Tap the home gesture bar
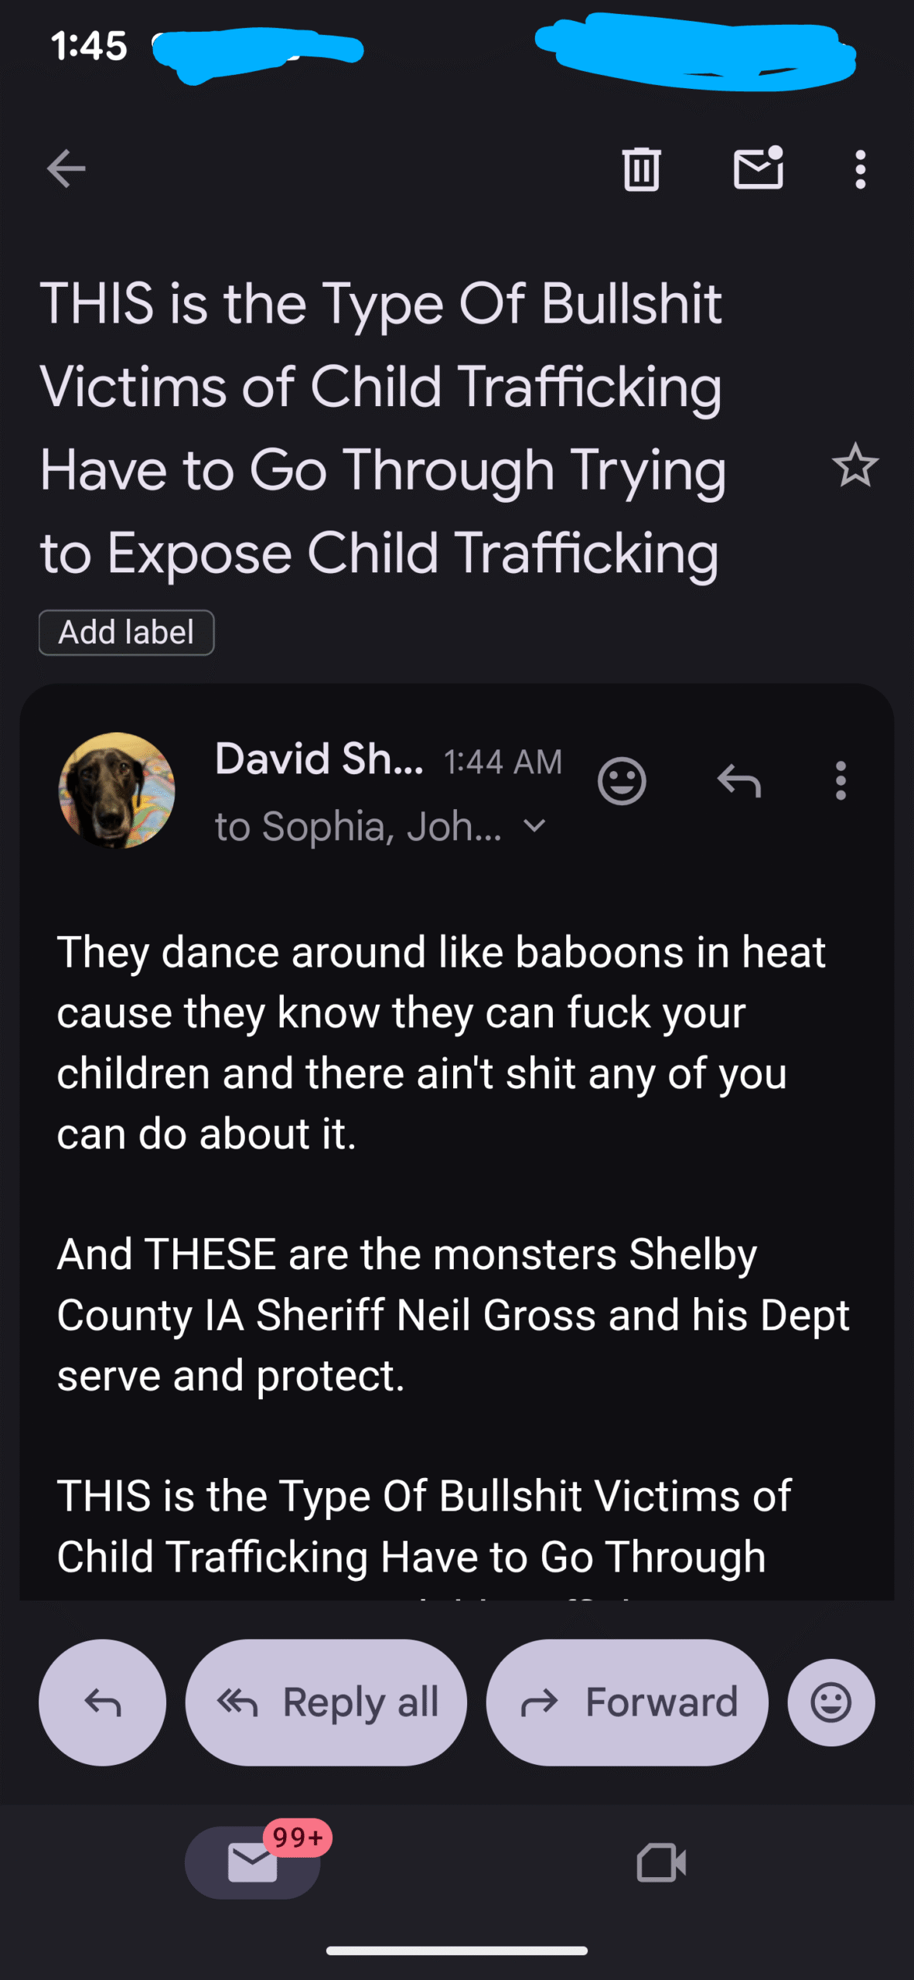 click(457, 1951)
